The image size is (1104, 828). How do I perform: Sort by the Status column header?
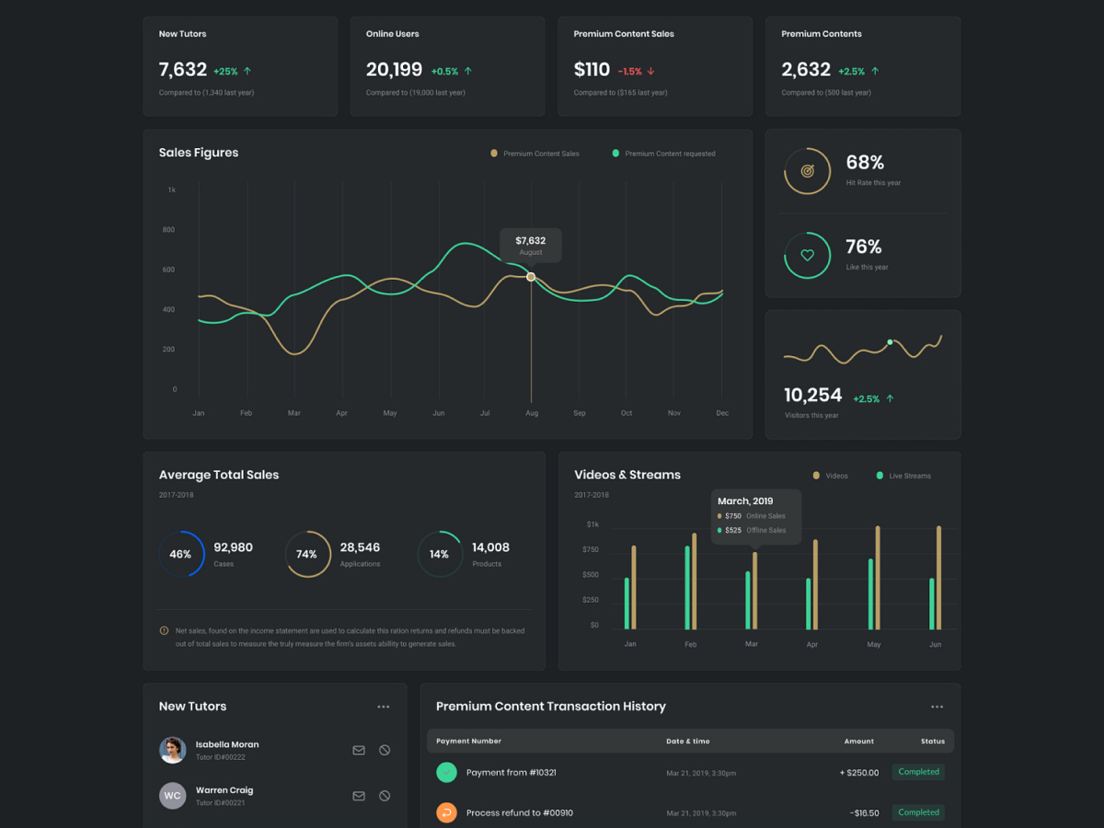point(933,741)
